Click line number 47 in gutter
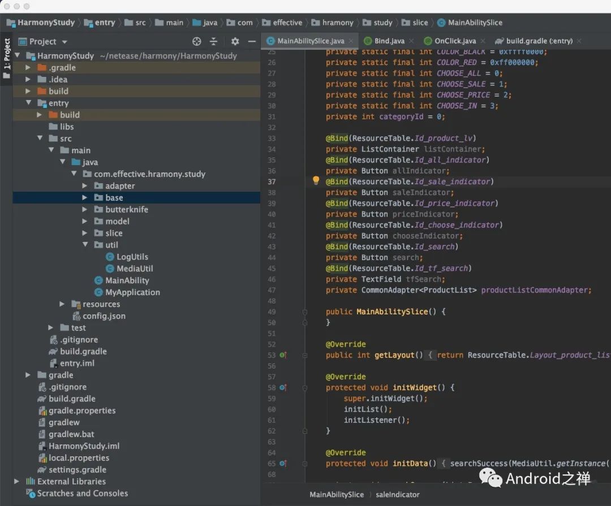 click(x=272, y=290)
